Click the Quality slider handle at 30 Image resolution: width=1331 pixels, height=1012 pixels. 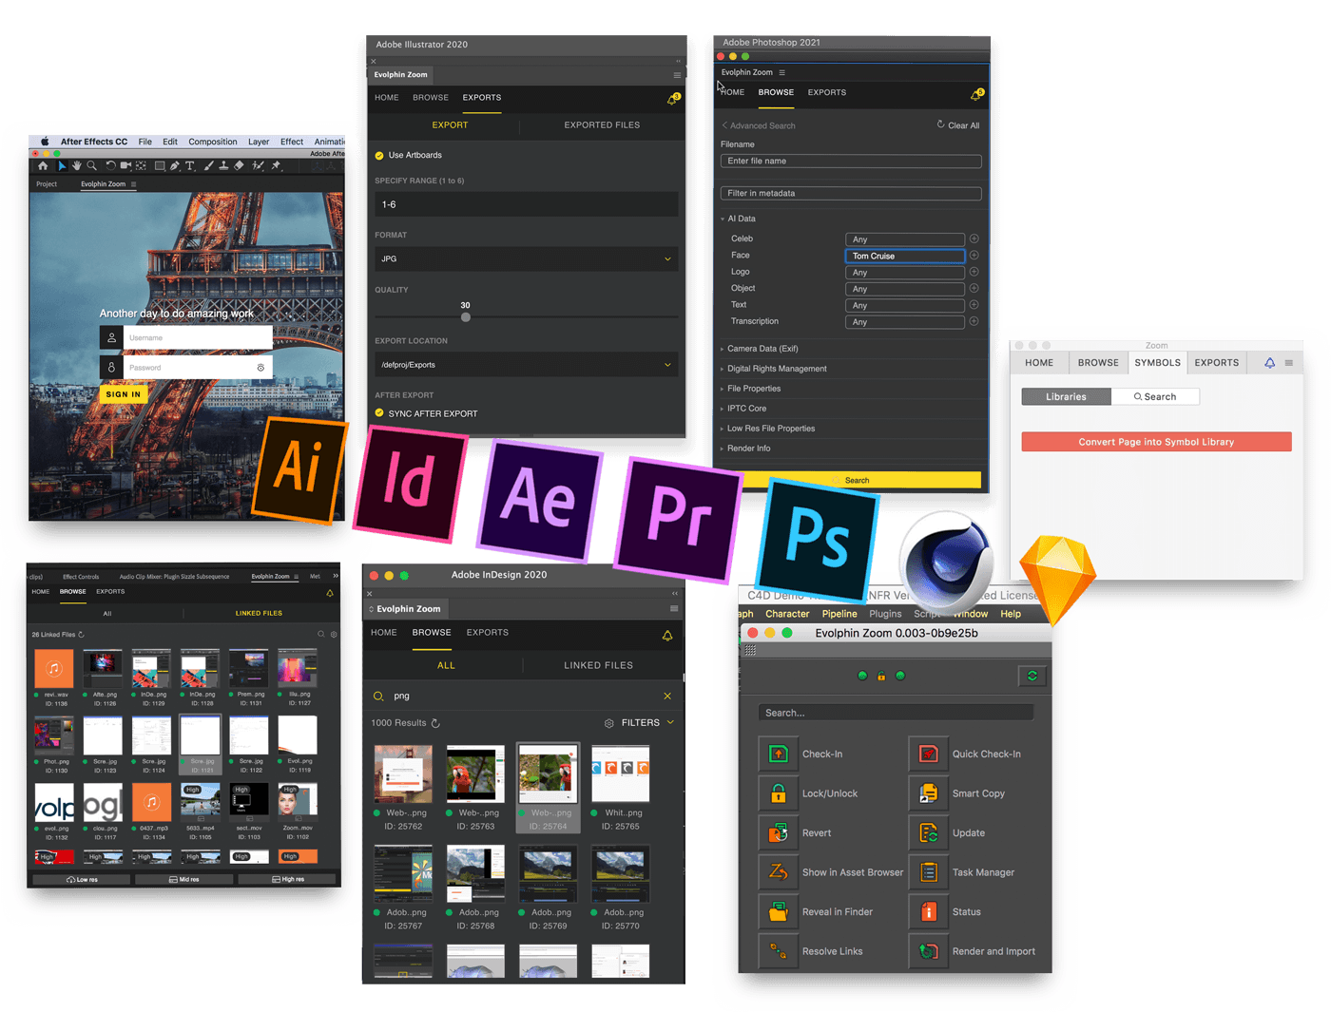(466, 317)
